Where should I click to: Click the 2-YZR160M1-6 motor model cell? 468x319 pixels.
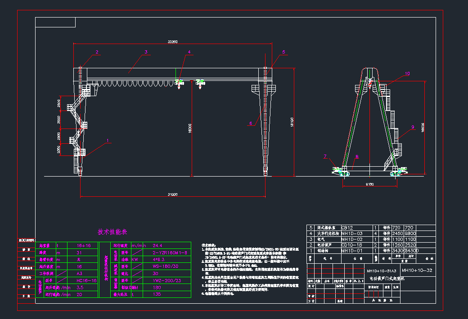[x=171, y=253]
